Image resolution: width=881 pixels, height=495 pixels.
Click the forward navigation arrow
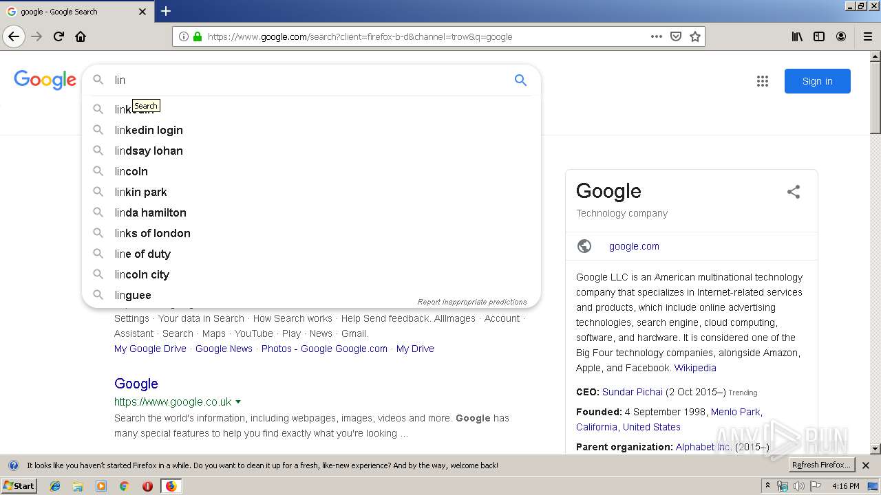[36, 36]
